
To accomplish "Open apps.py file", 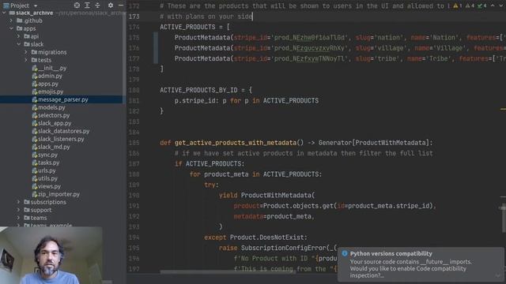I will pos(48,84).
